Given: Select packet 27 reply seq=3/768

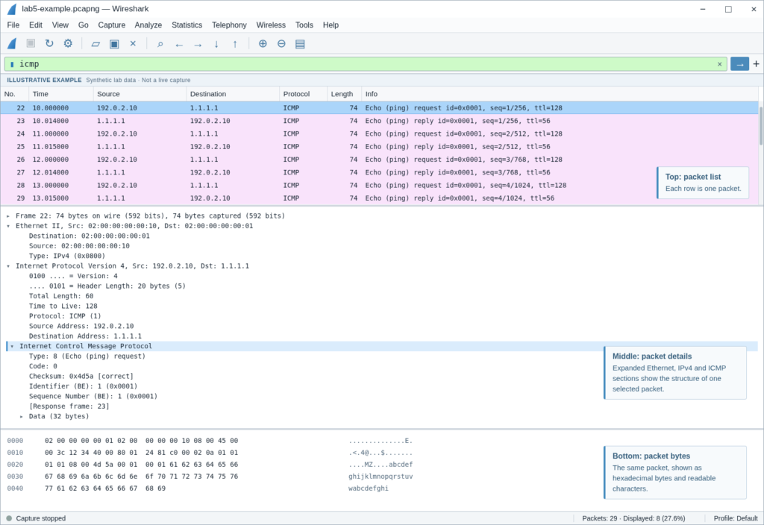Looking at the screenshot, I should pos(379,172).
